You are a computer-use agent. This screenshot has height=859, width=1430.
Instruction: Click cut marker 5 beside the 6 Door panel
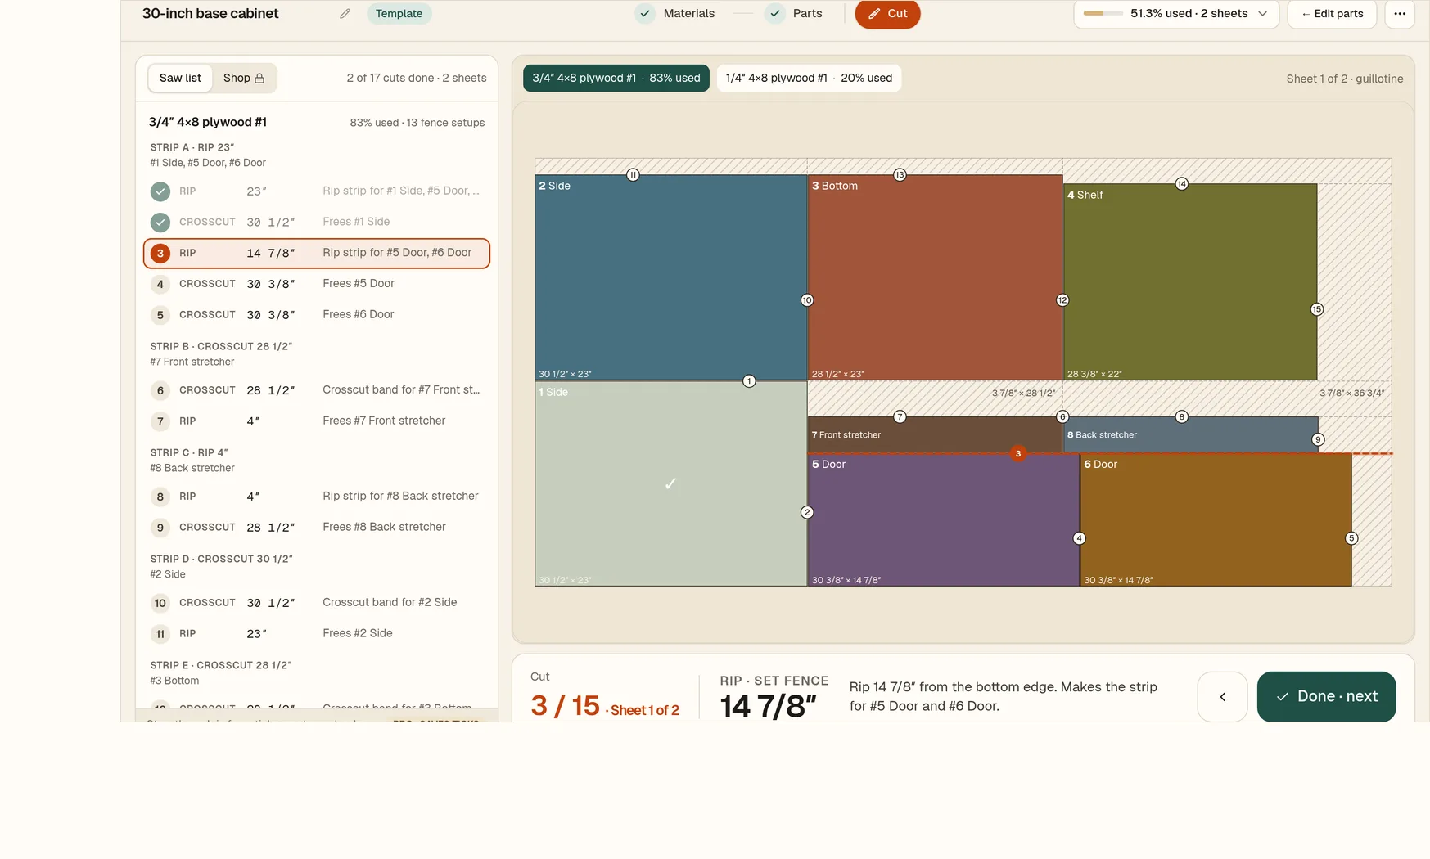click(1351, 538)
